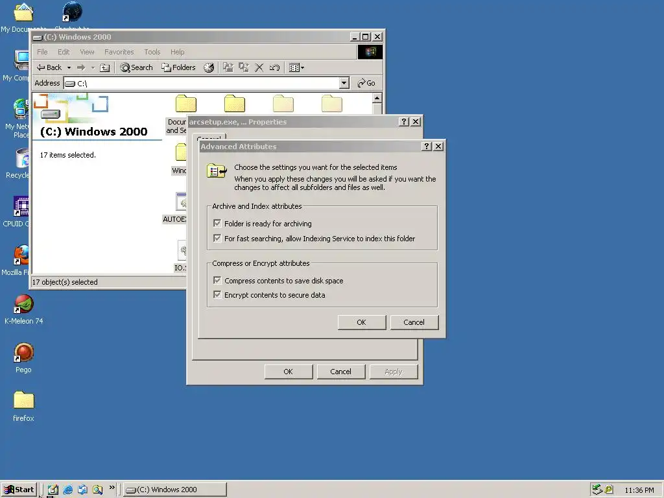Click OK in Advanced Attributes dialog
Screen dimensions: 664x498
coord(362,322)
